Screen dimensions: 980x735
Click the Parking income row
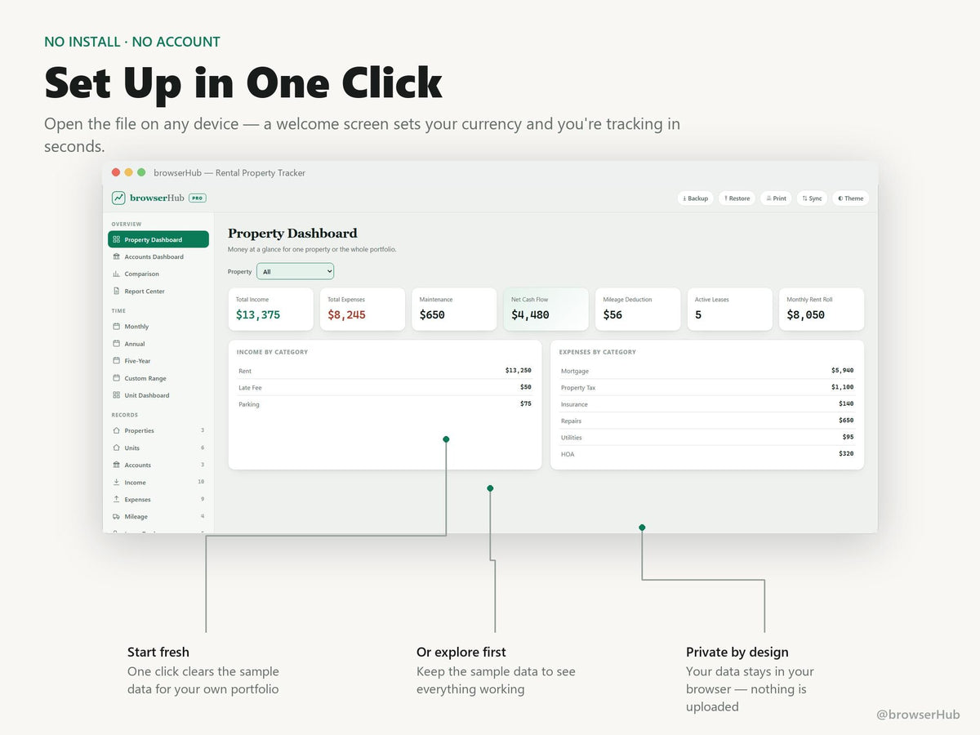tap(385, 404)
